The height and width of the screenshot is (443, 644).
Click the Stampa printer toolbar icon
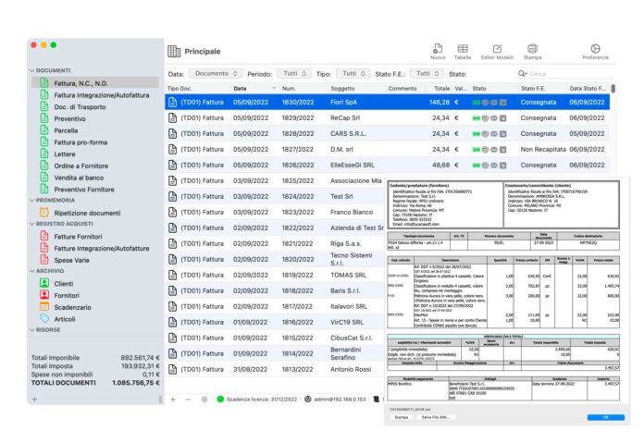tap(532, 48)
